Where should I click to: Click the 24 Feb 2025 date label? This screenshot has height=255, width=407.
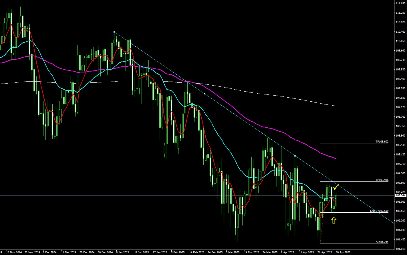pyautogui.click(x=215, y=253)
